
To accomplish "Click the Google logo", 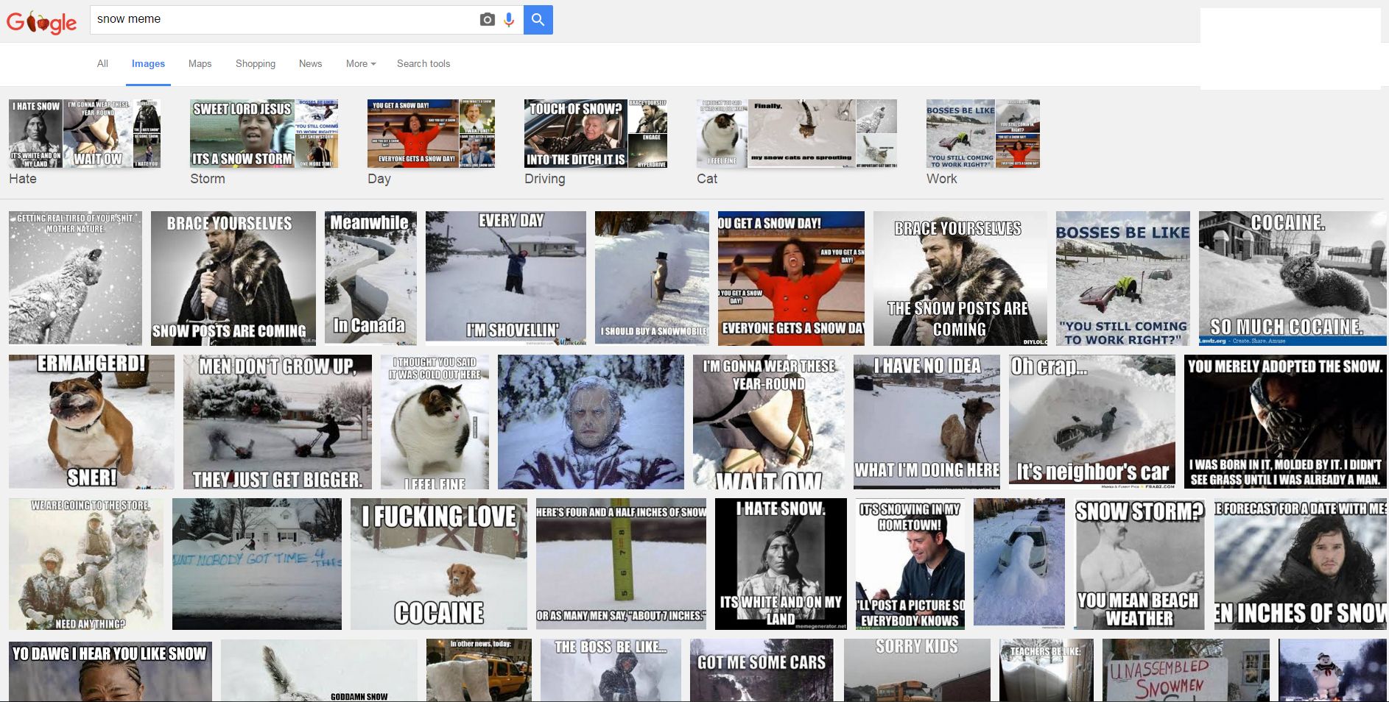I will [42, 22].
